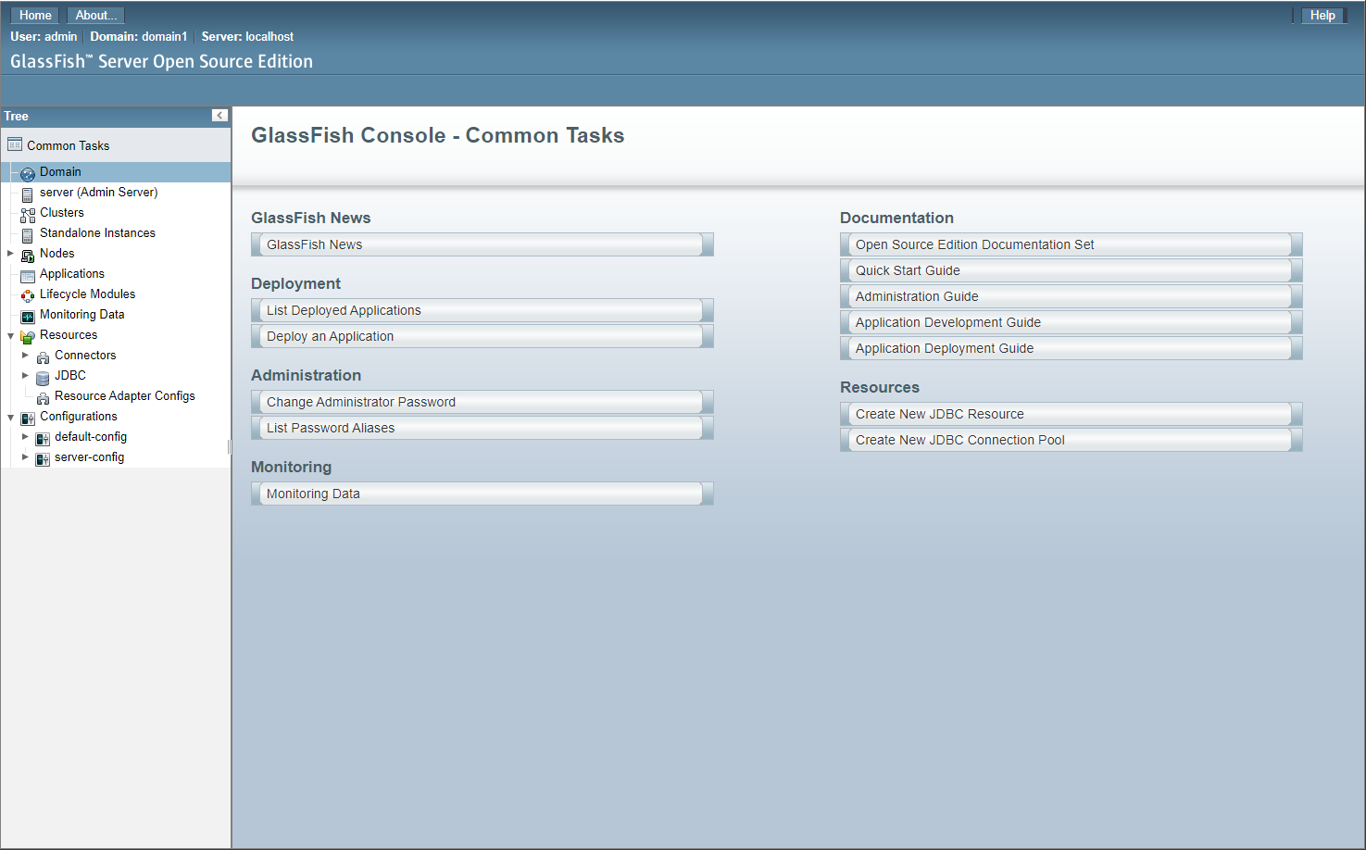Click the Lifecycle Modules icon
Image resolution: width=1366 pixels, height=850 pixels.
[28, 295]
